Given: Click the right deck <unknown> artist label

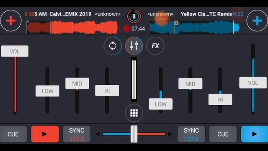Looking at the screenshot, I should tap(160, 14).
